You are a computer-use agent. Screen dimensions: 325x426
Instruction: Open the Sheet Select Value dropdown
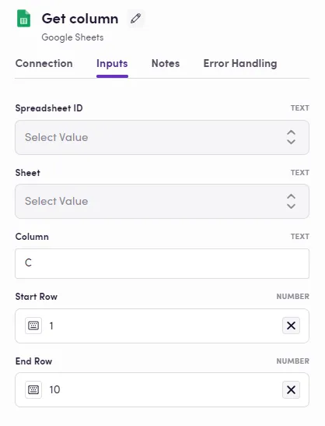tap(162, 201)
